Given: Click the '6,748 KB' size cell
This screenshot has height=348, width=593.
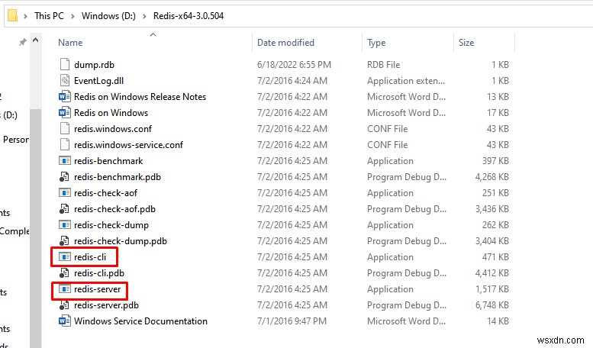Looking at the screenshot, I should [x=491, y=304].
